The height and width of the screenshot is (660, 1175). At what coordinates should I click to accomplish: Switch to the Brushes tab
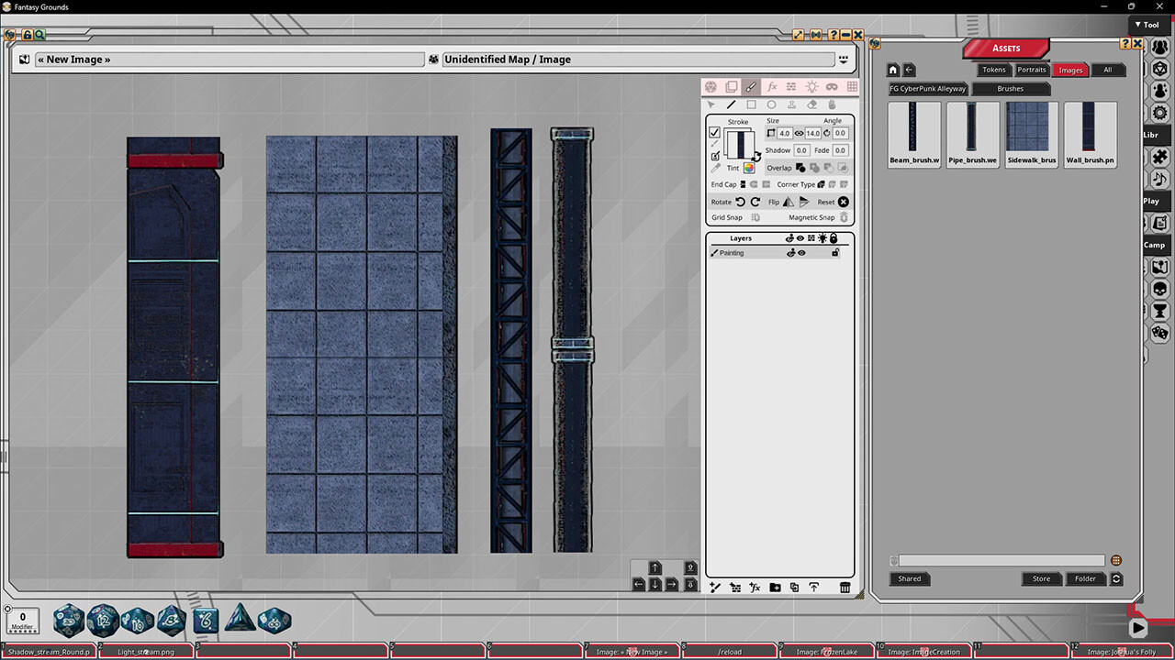(1011, 89)
